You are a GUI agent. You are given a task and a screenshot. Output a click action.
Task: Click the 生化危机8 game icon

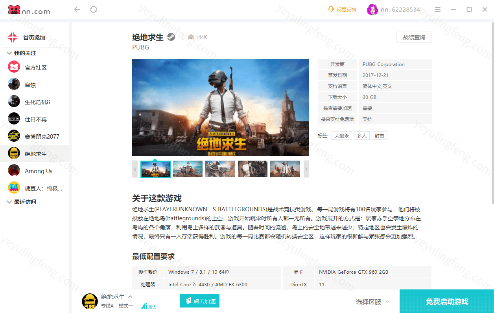point(14,102)
